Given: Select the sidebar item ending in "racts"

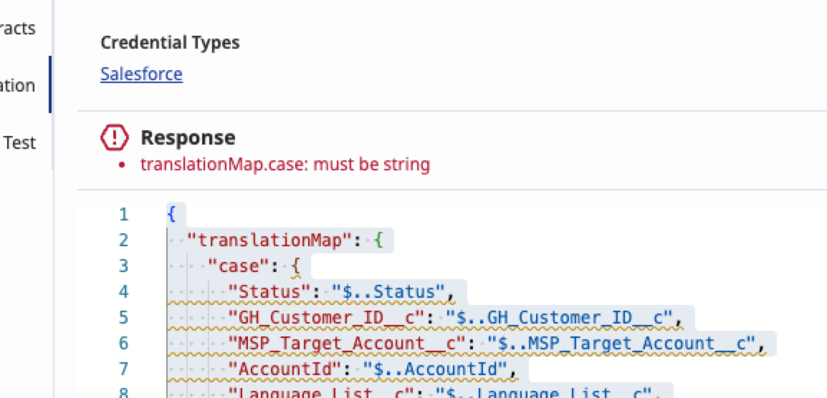Looking at the screenshot, I should click(18, 29).
